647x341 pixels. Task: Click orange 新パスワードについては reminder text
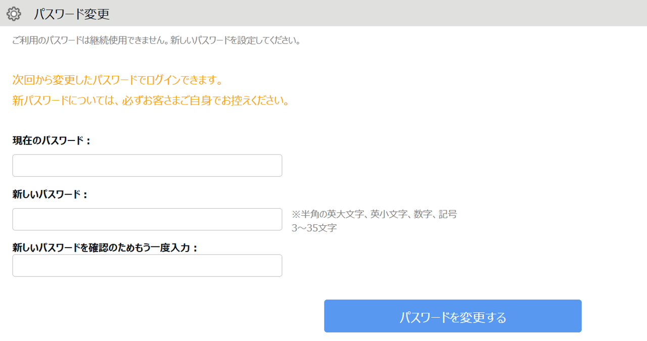[x=151, y=101]
